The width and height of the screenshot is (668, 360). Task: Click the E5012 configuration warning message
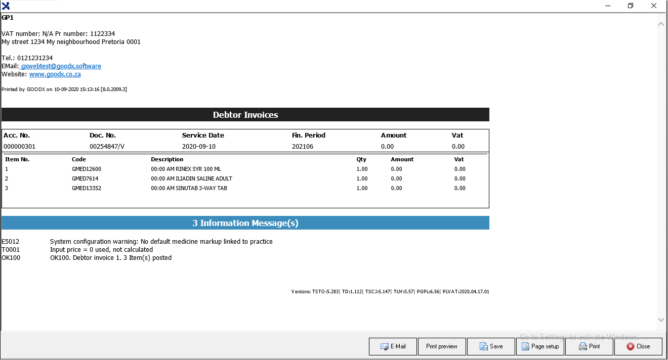[161, 242]
